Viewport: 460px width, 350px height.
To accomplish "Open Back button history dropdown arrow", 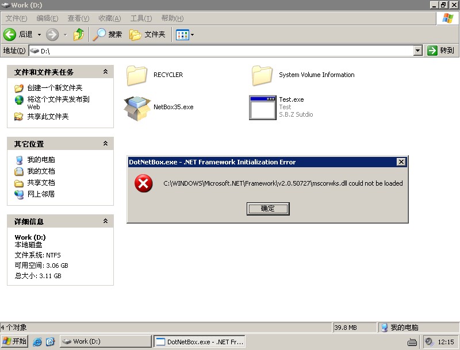I will pos(39,35).
